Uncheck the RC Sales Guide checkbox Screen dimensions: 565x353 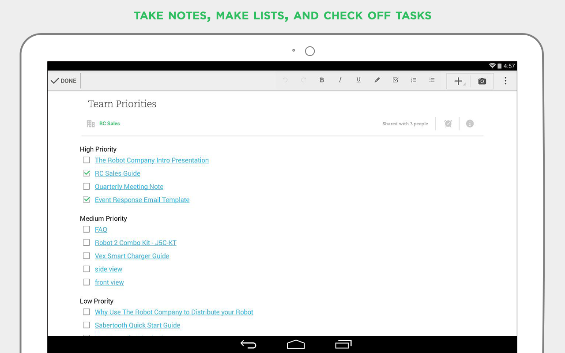pos(87,173)
